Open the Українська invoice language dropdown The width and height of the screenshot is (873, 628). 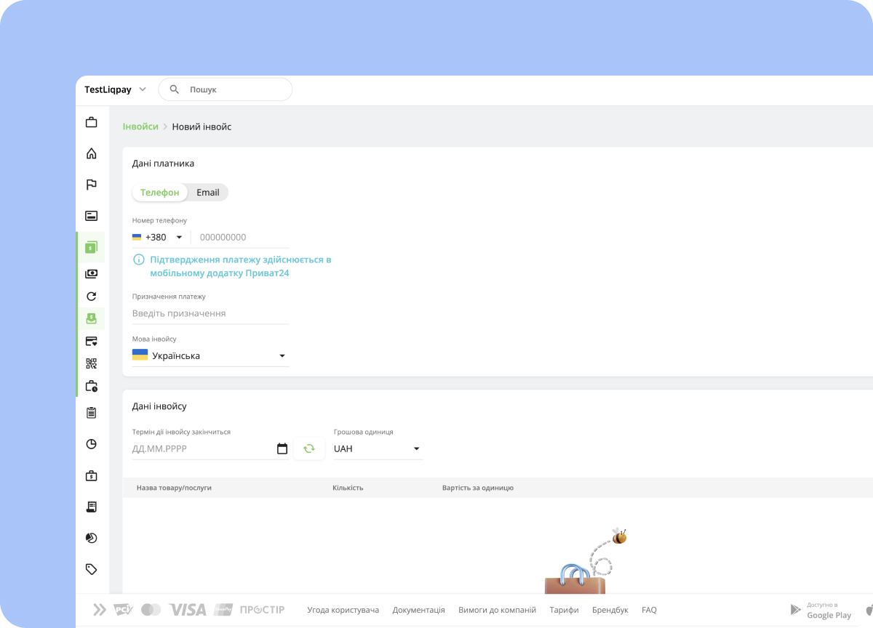point(210,356)
